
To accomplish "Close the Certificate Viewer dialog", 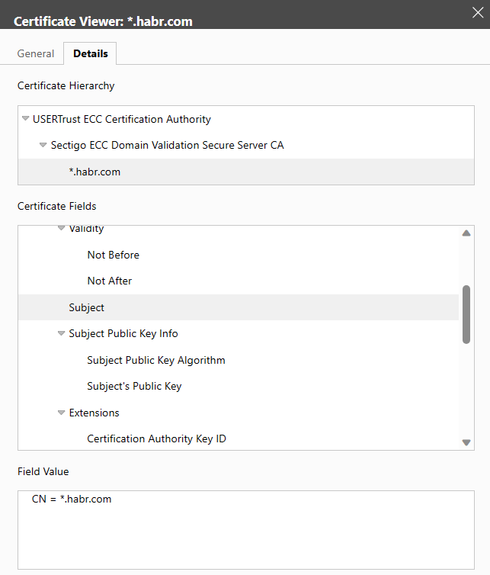I will (x=477, y=11).
